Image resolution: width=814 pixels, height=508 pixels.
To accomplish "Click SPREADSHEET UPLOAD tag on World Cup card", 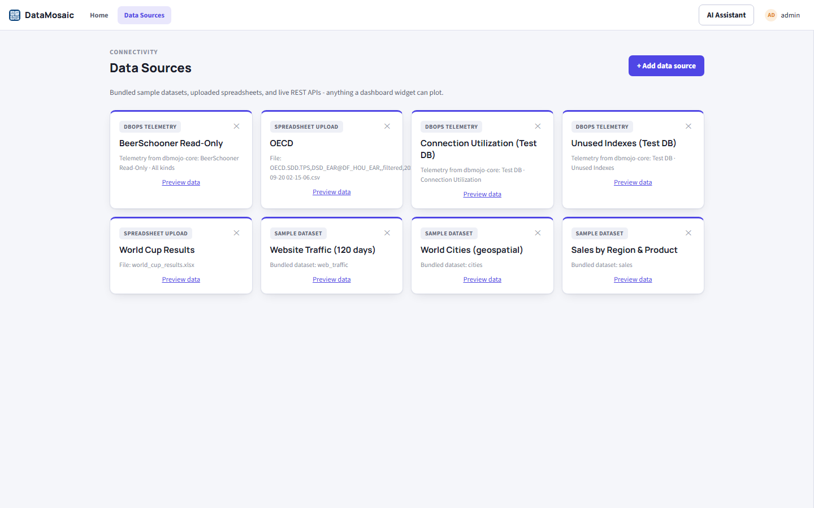I will click(155, 234).
